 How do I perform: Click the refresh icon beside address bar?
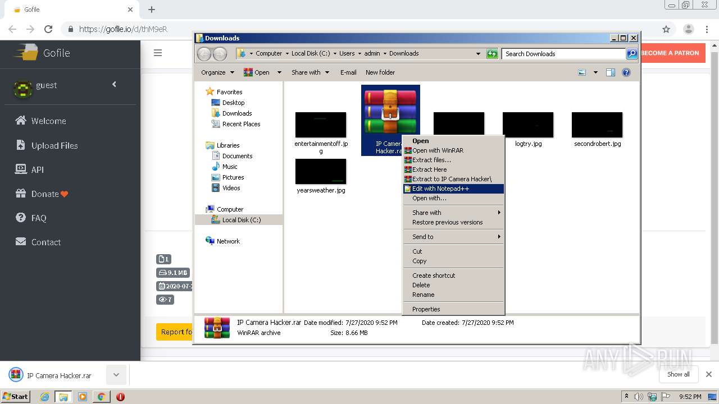[x=492, y=54]
